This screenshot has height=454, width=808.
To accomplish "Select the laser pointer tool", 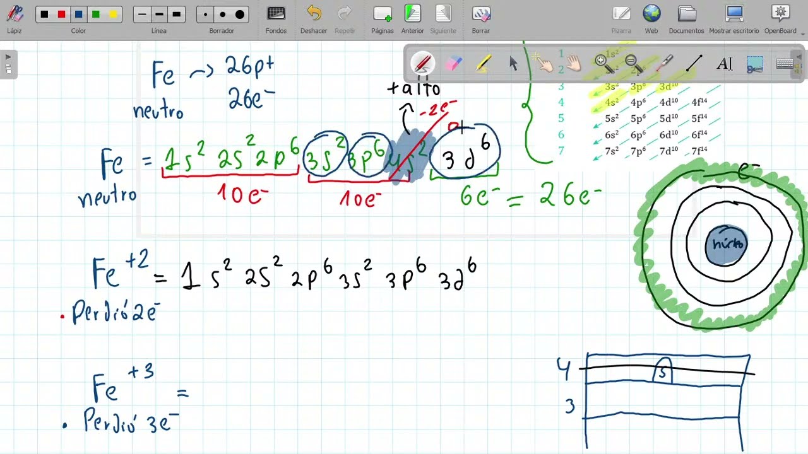I will (664, 63).
